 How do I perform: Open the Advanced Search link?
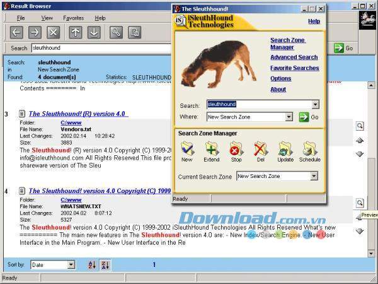294,57
